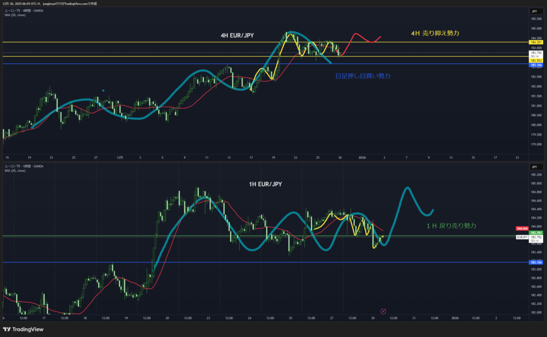The width and height of the screenshot is (547, 337).
Task: Select the 184.301 yellow price label
Action: point(536,42)
